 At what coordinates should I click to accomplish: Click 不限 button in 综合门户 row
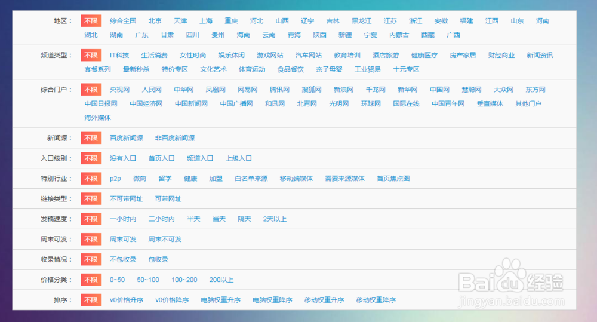[91, 90]
